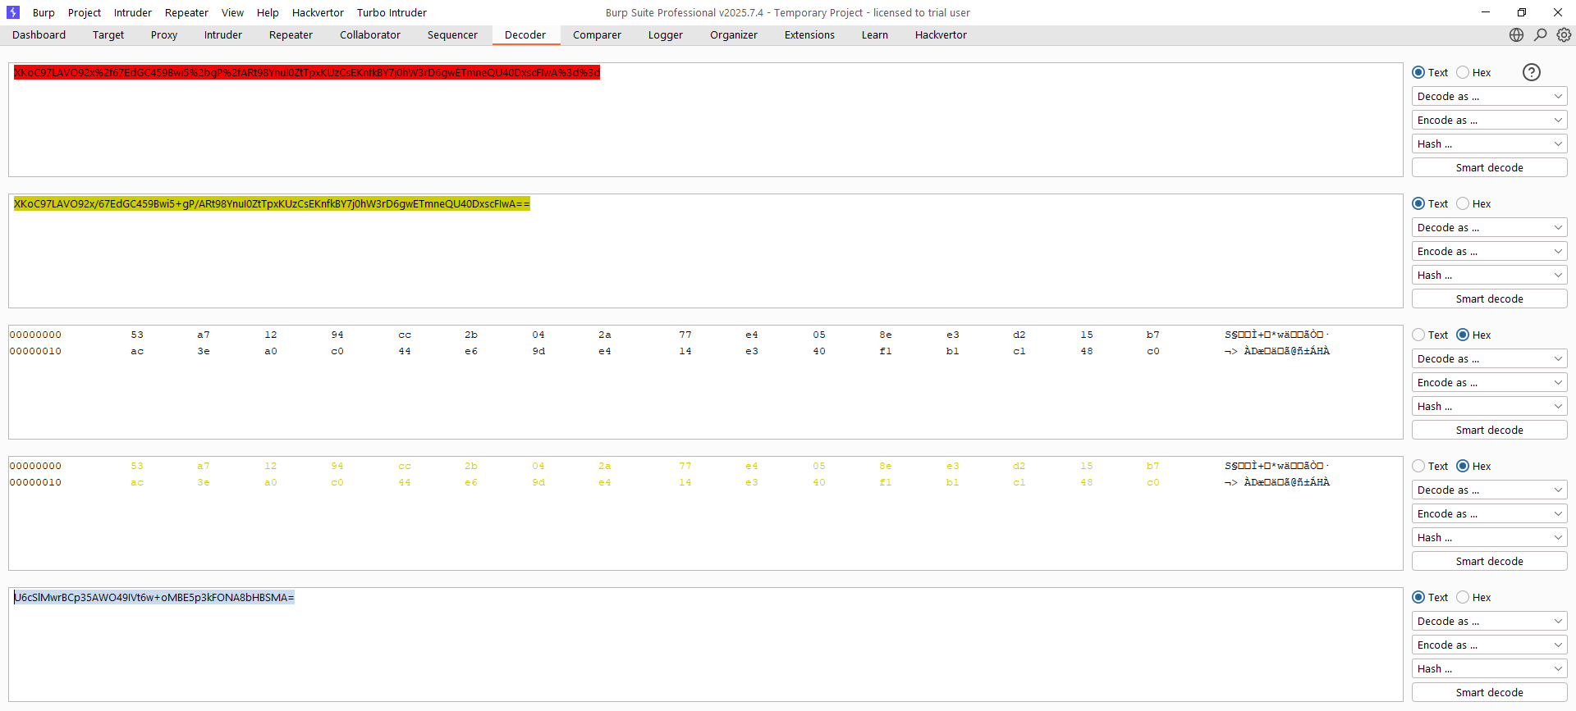
Task: Click the search magnifier icon
Action: tap(1541, 34)
